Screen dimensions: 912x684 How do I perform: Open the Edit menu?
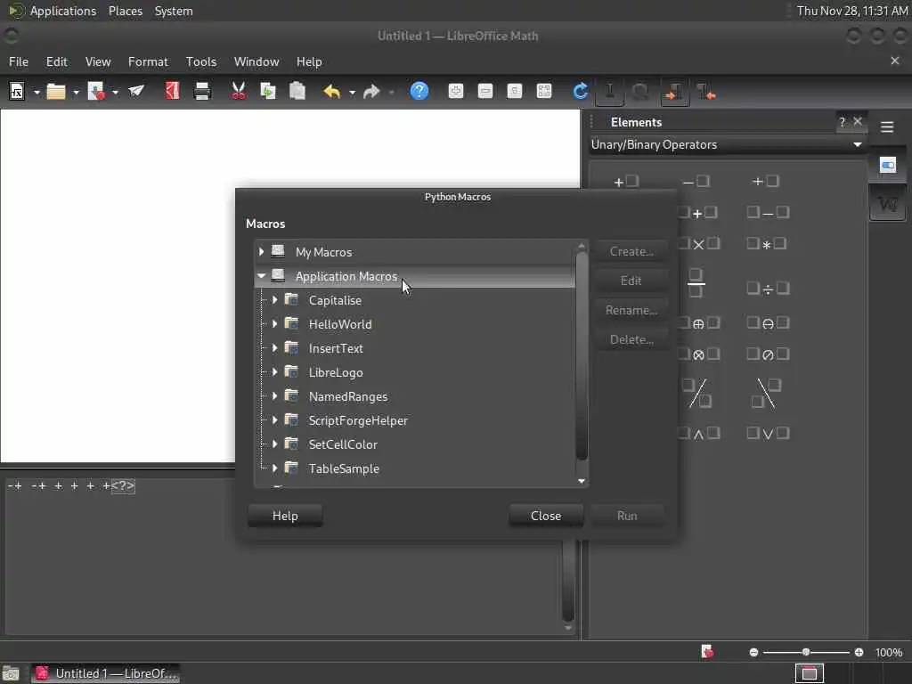(56, 61)
